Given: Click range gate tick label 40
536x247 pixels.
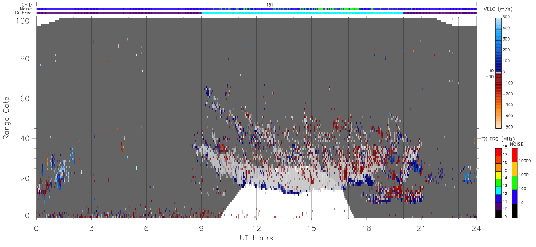Looking at the screenshot, I should pyautogui.click(x=25, y=138).
